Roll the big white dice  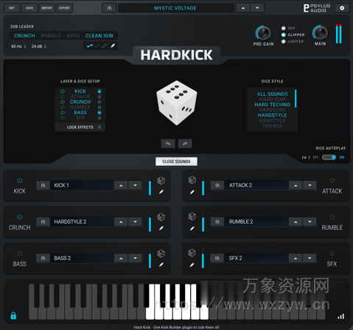[x=177, y=102]
